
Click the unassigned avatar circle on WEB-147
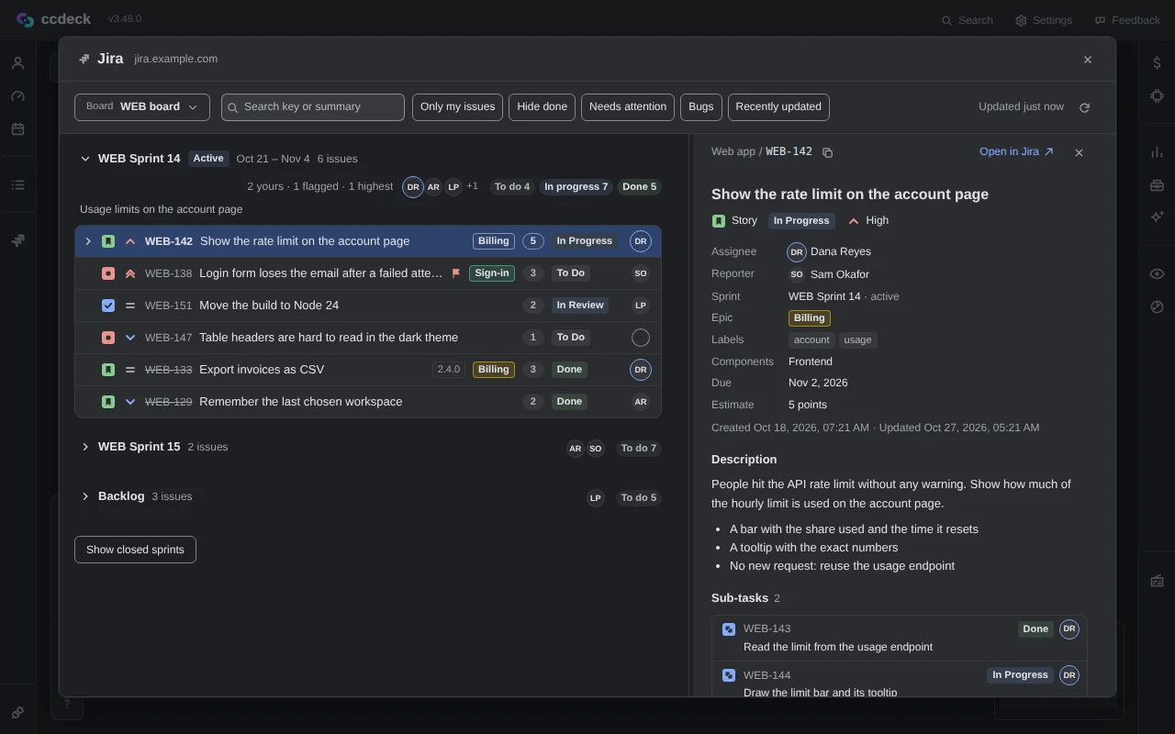(641, 338)
